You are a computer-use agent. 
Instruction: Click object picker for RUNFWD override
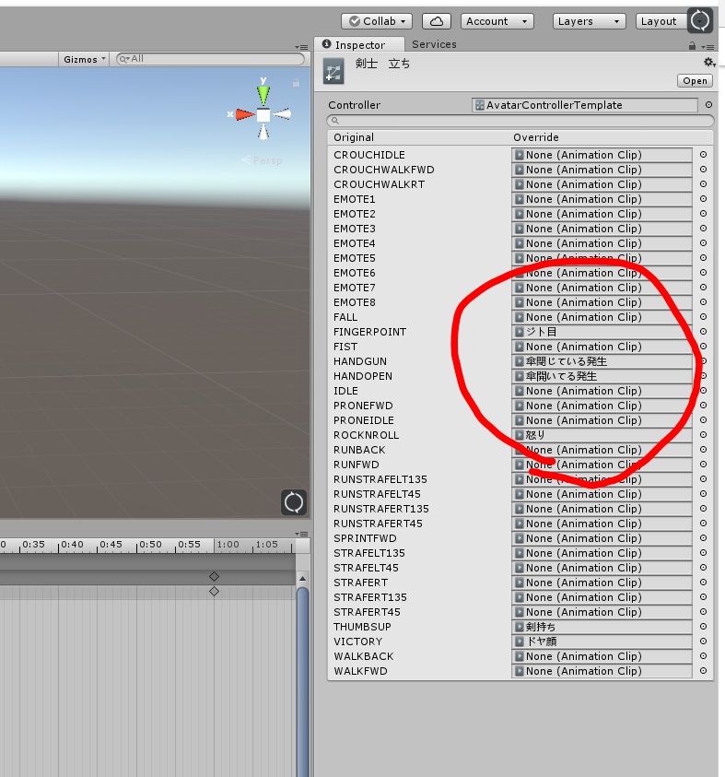[703, 465]
